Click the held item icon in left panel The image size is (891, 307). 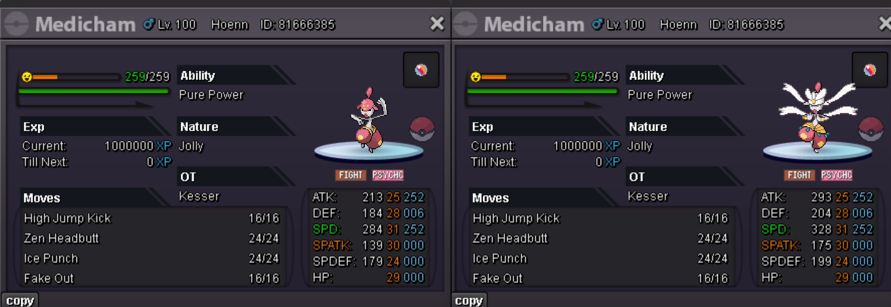421,70
